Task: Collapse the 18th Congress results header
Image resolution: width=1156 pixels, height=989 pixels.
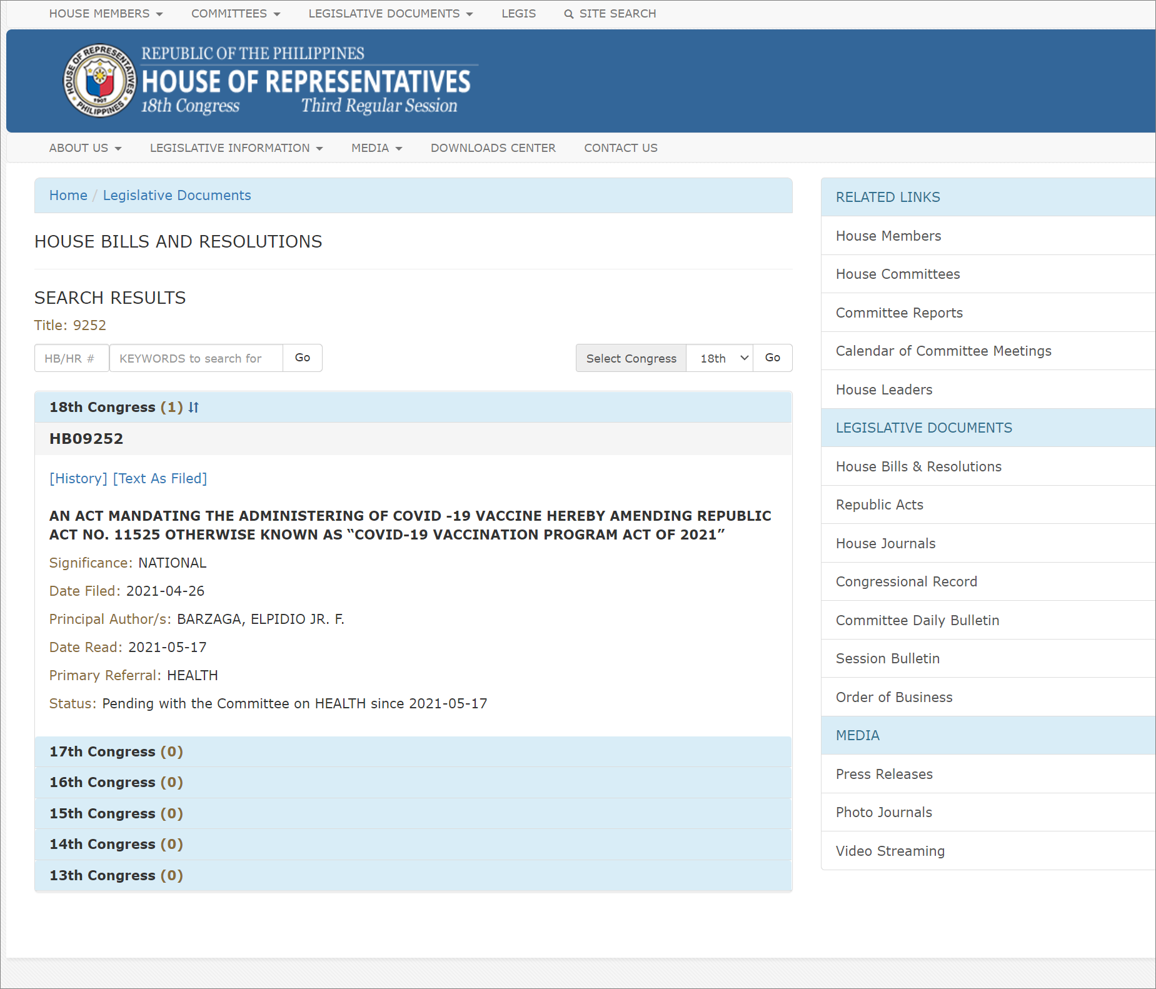Action: (x=413, y=407)
